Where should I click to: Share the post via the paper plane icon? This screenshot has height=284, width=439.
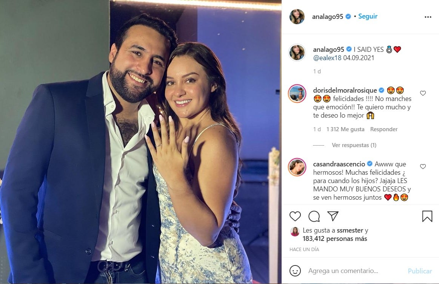[332, 216]
